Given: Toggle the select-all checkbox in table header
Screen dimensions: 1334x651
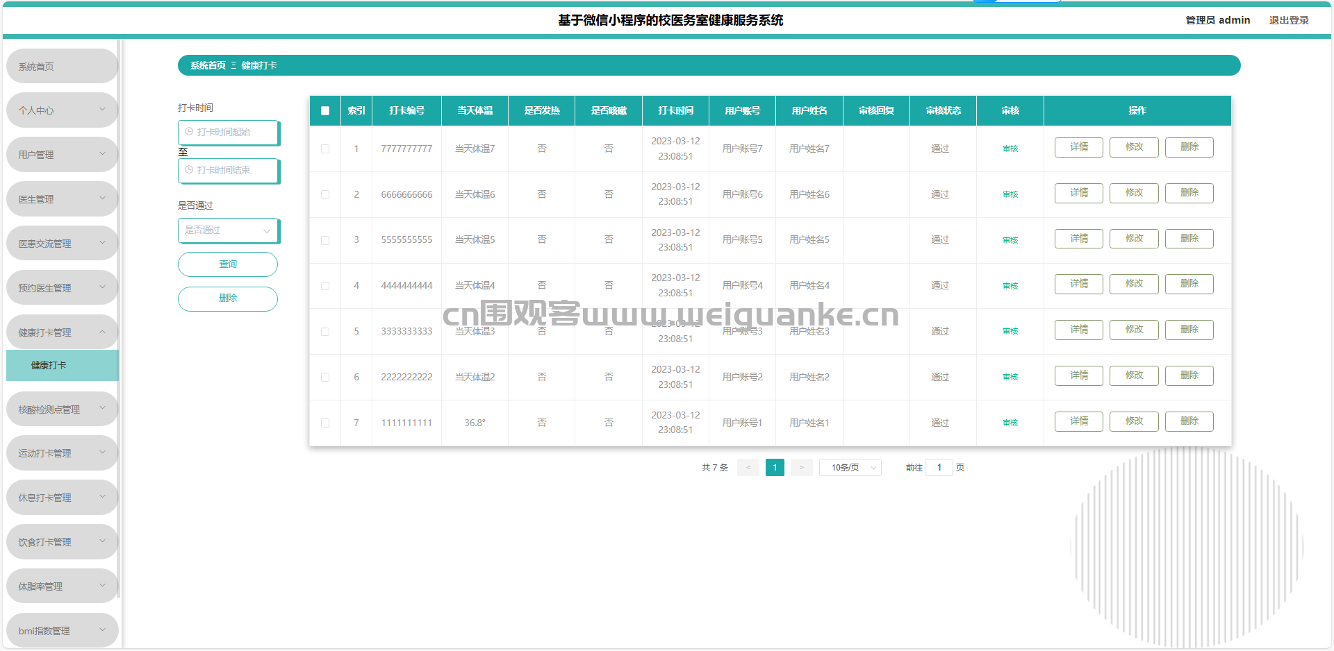Looking at the screenshot, I should click(325, 110).
